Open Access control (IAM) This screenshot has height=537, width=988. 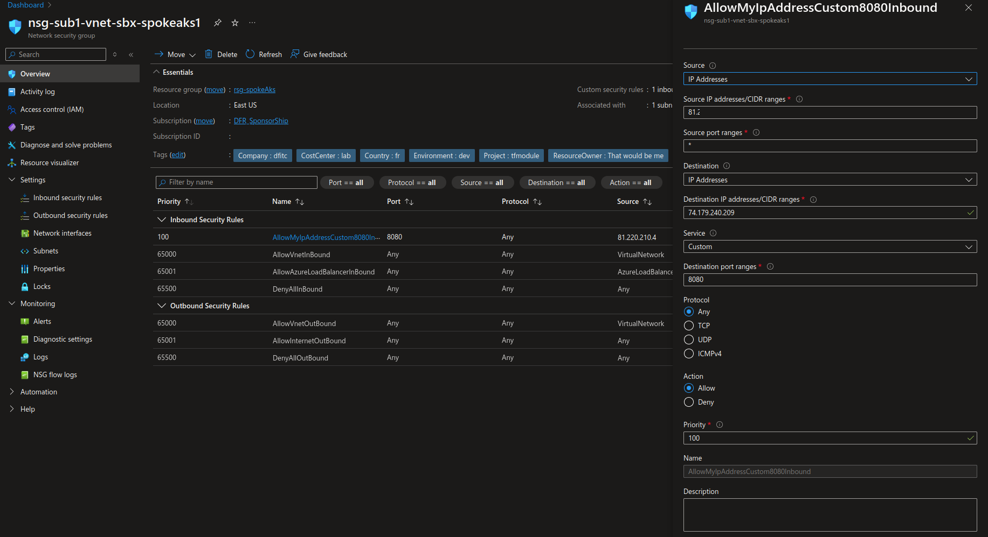(x=52, y=109)
